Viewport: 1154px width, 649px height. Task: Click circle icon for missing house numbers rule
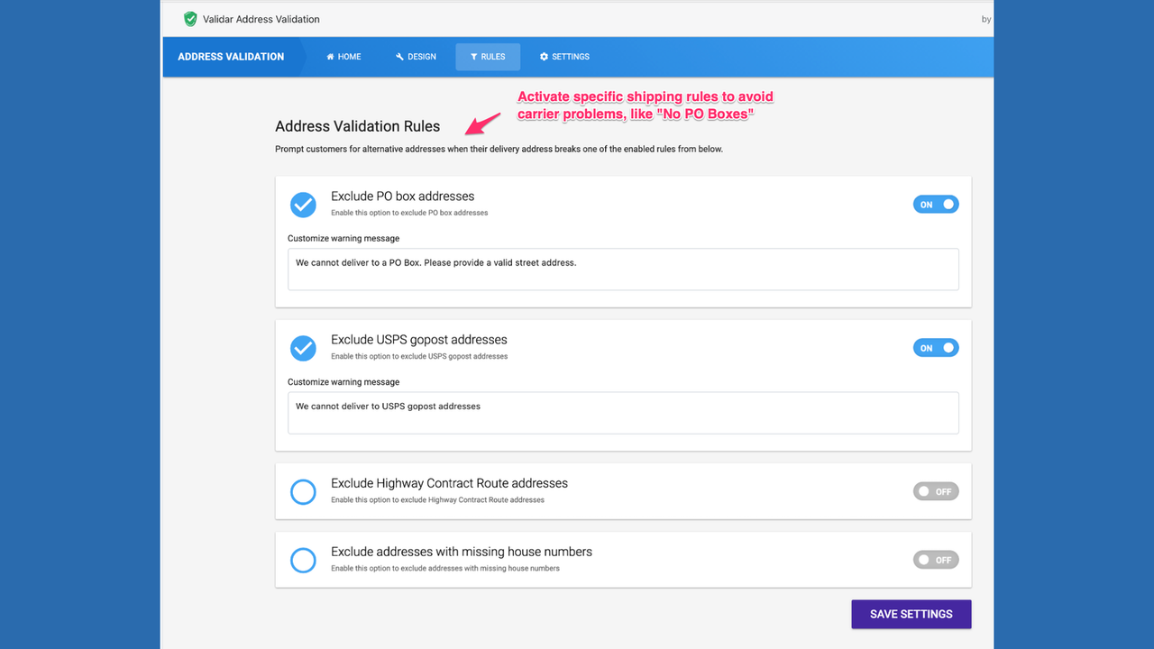tap(303, 560)
